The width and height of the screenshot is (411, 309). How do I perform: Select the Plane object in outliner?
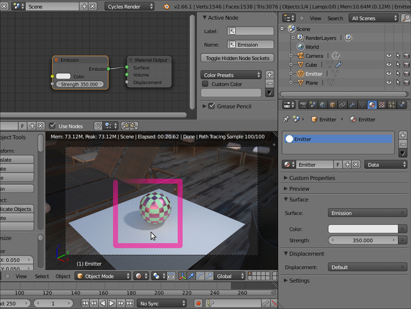pos(311,83)
